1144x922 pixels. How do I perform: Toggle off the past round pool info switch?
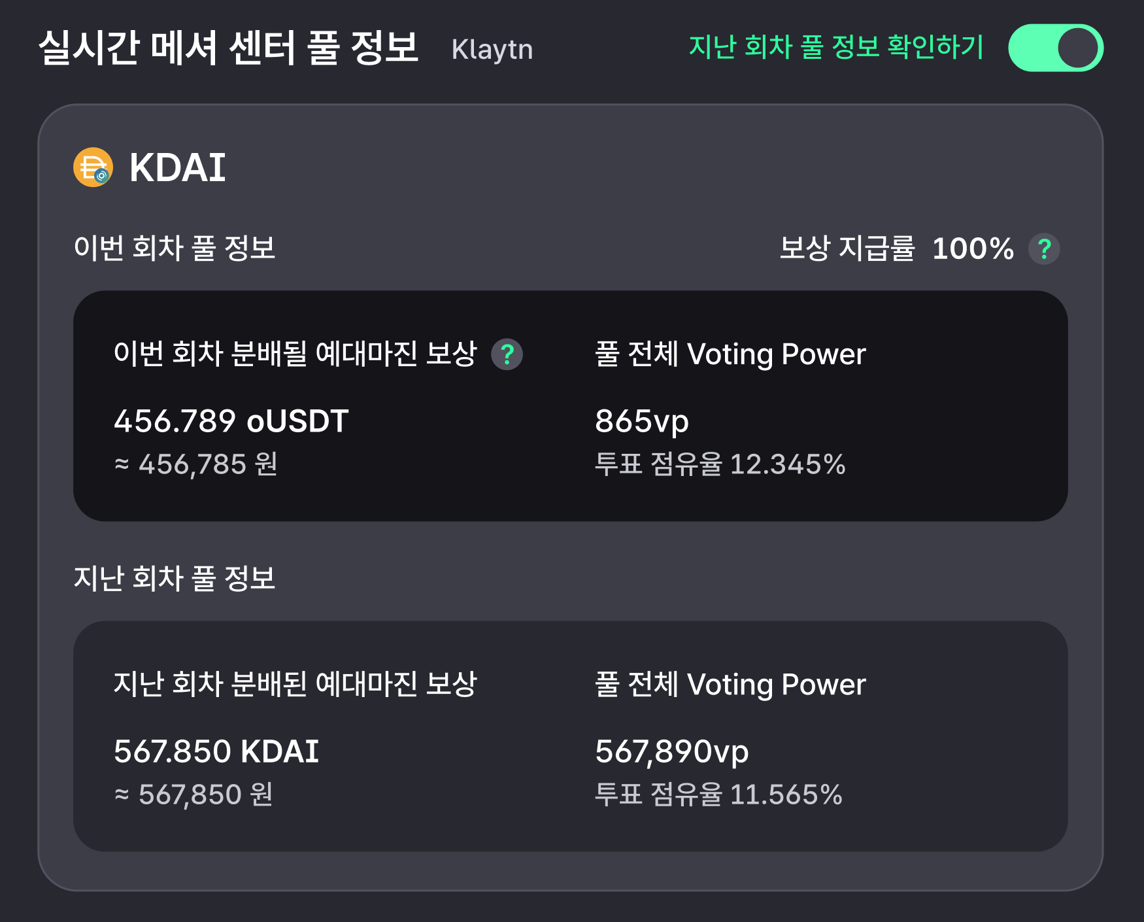[x=1056, y=48]
